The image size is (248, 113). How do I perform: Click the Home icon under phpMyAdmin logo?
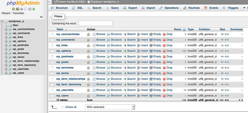point(13,9)
